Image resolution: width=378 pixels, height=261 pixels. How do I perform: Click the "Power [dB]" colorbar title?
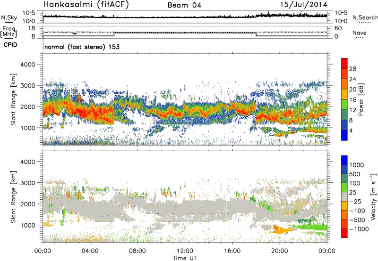coord(361,99)
